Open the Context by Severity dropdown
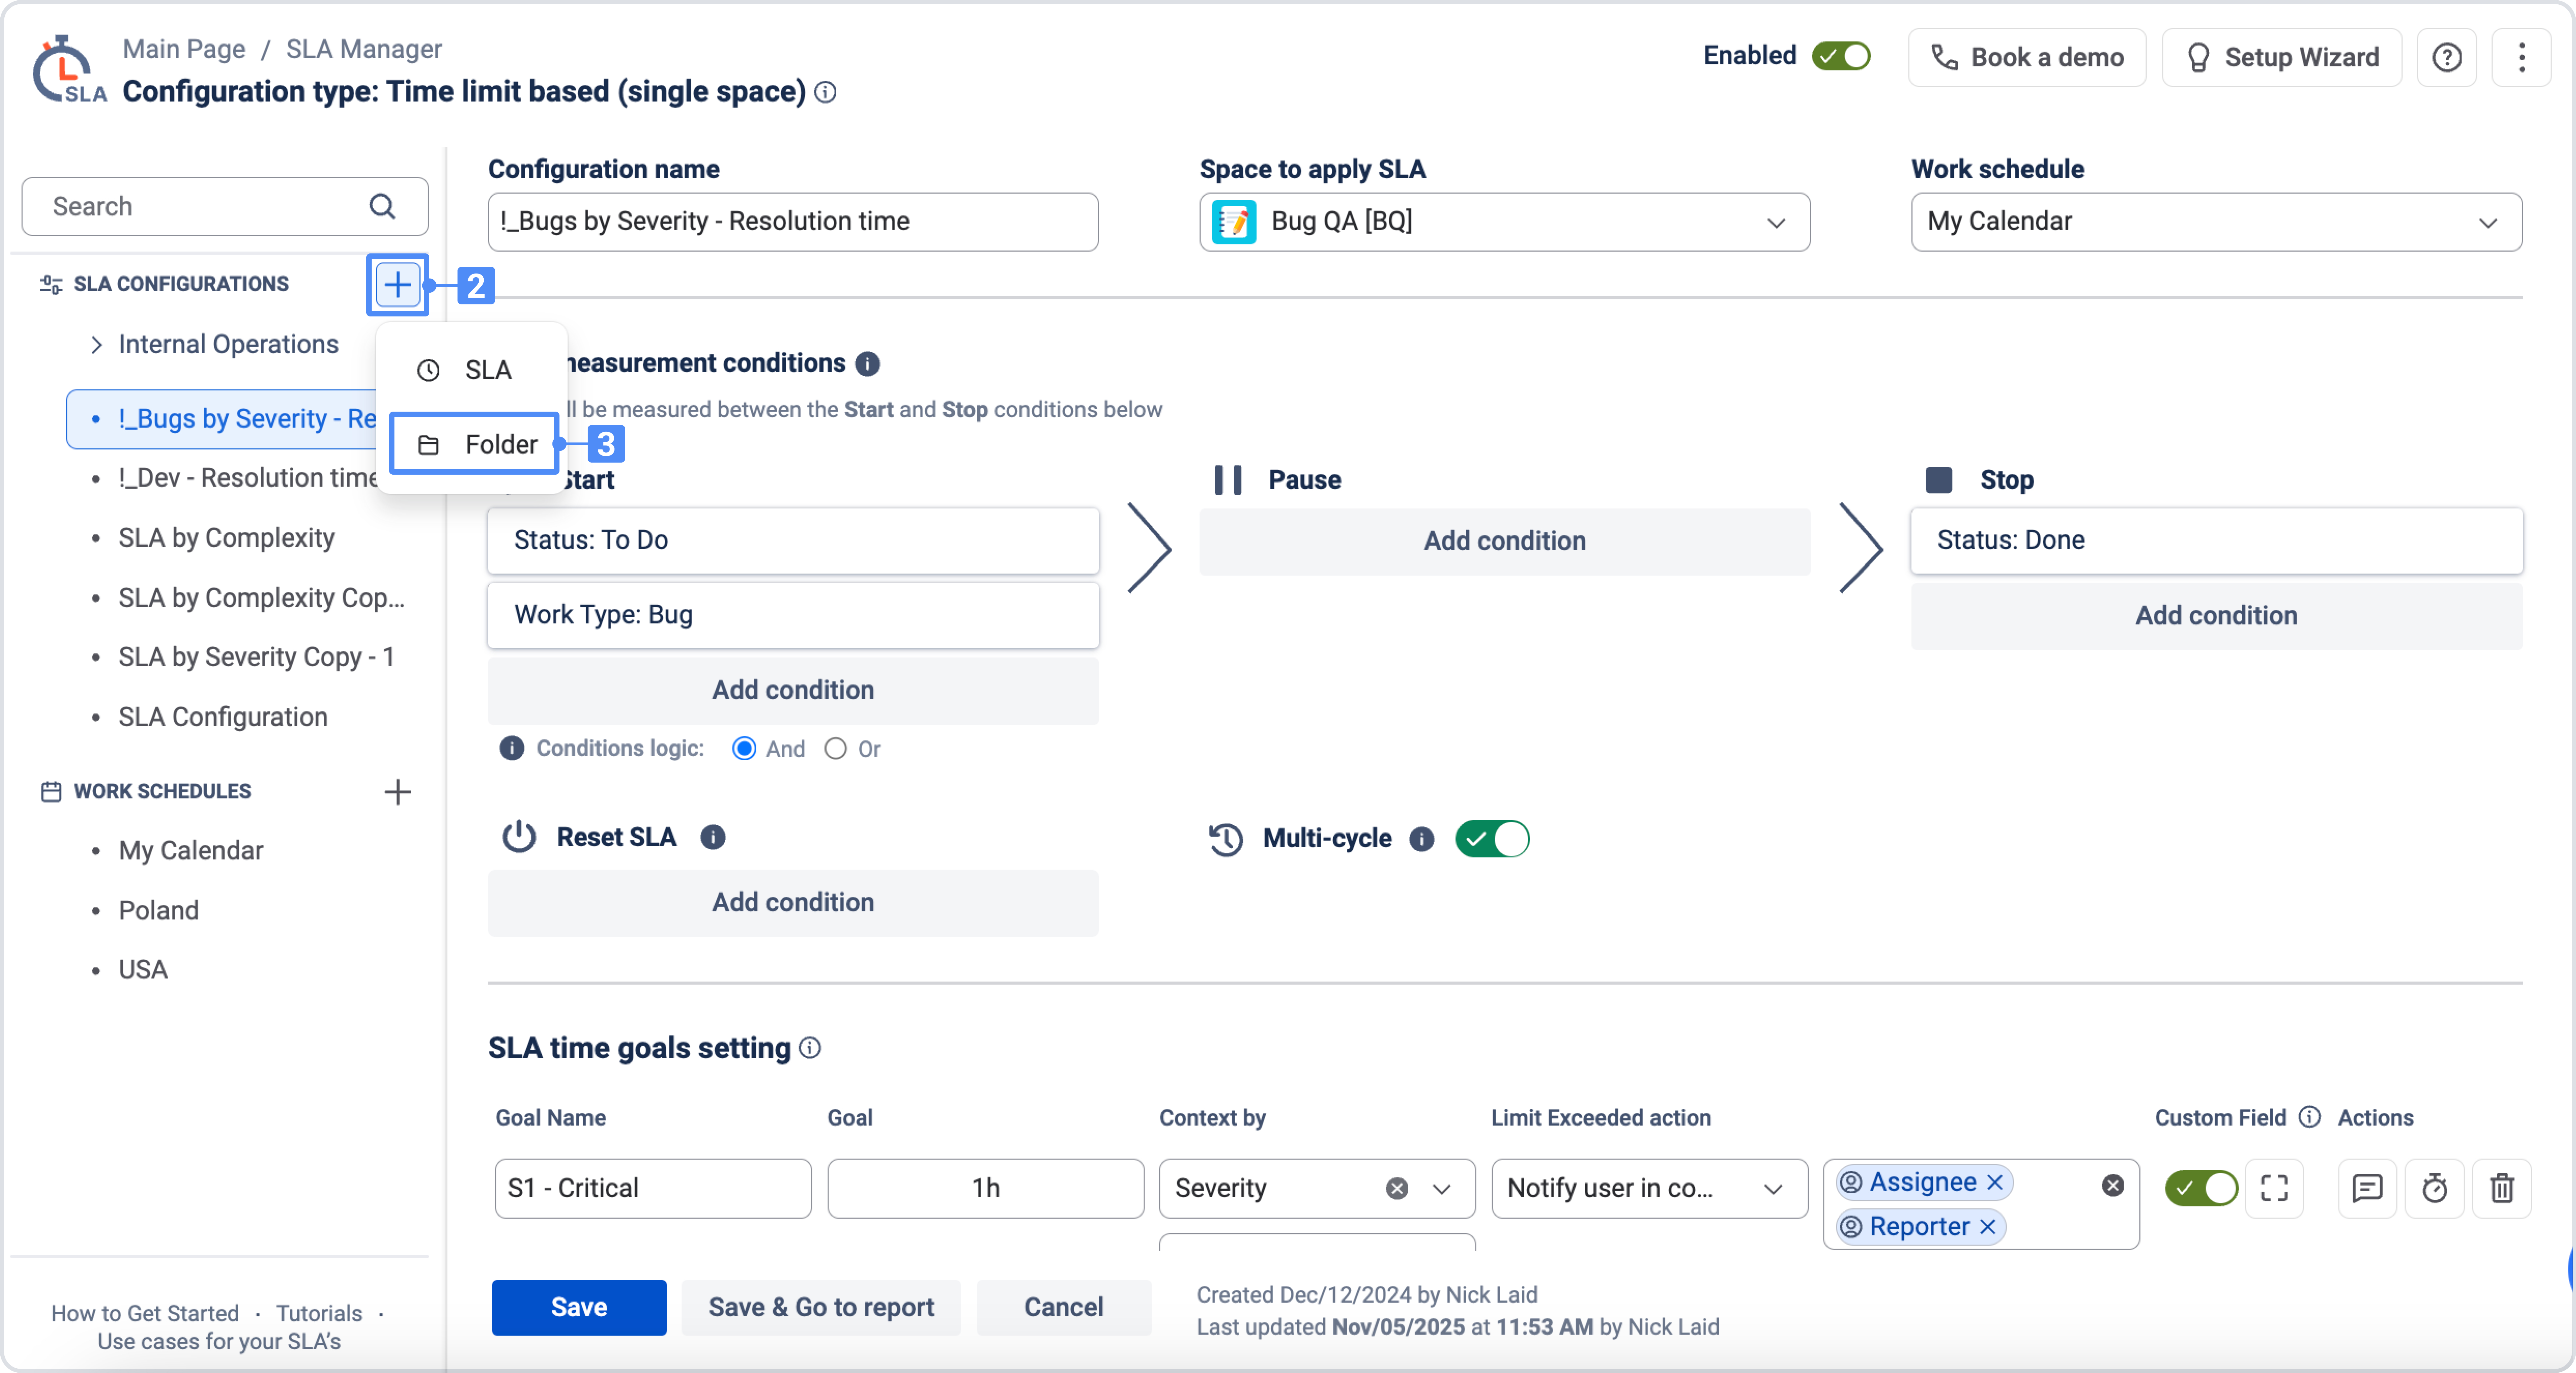 [x=1441, y=1188]
